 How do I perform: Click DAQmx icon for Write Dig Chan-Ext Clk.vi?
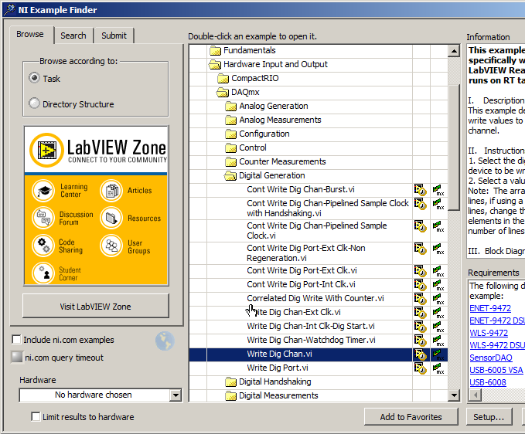(438, 312)
